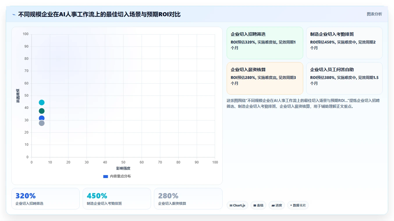Select the 企业切入薪资核算 orange card
The image size is (394, 221).
pyautogui.click(x=265, y=78)
